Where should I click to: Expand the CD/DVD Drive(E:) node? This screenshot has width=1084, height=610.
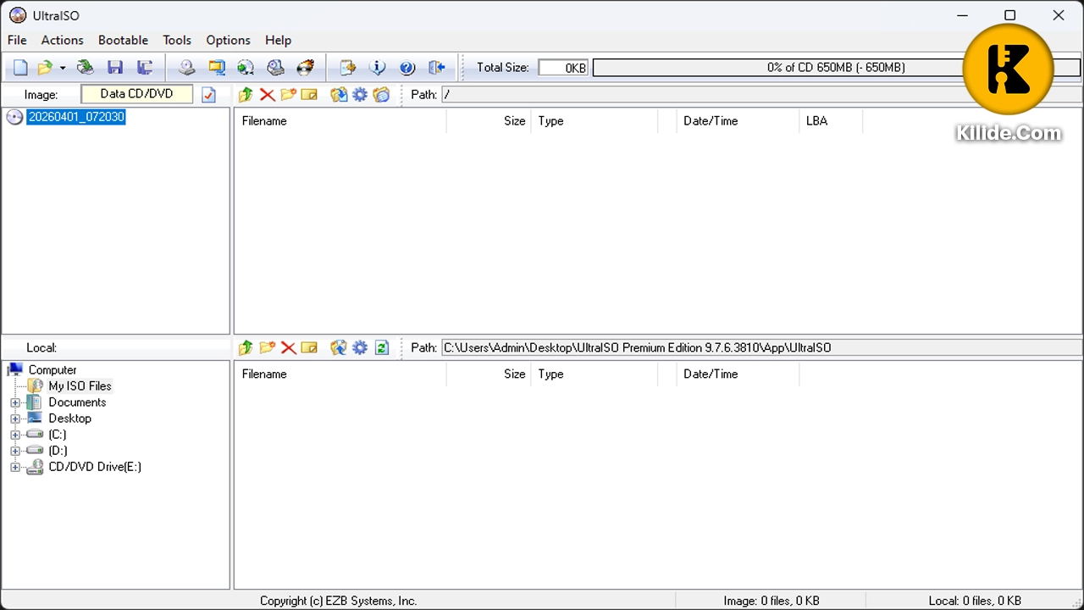point(15,467)
